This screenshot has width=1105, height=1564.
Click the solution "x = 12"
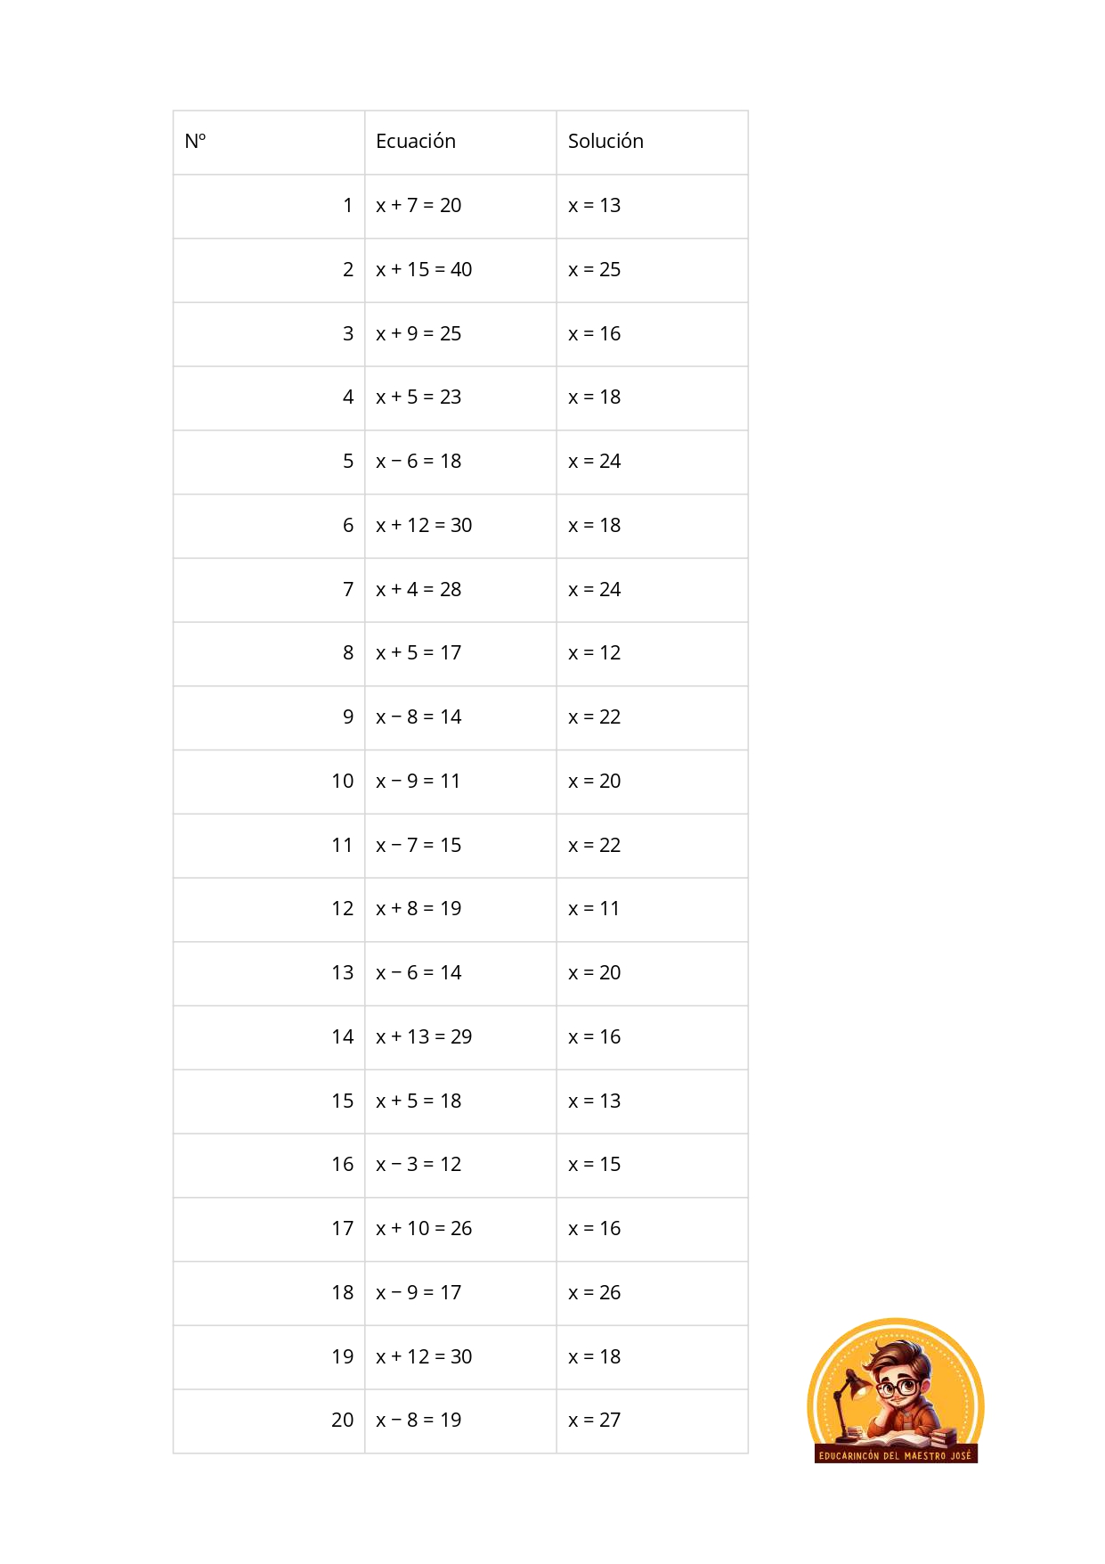coord(594,653)
